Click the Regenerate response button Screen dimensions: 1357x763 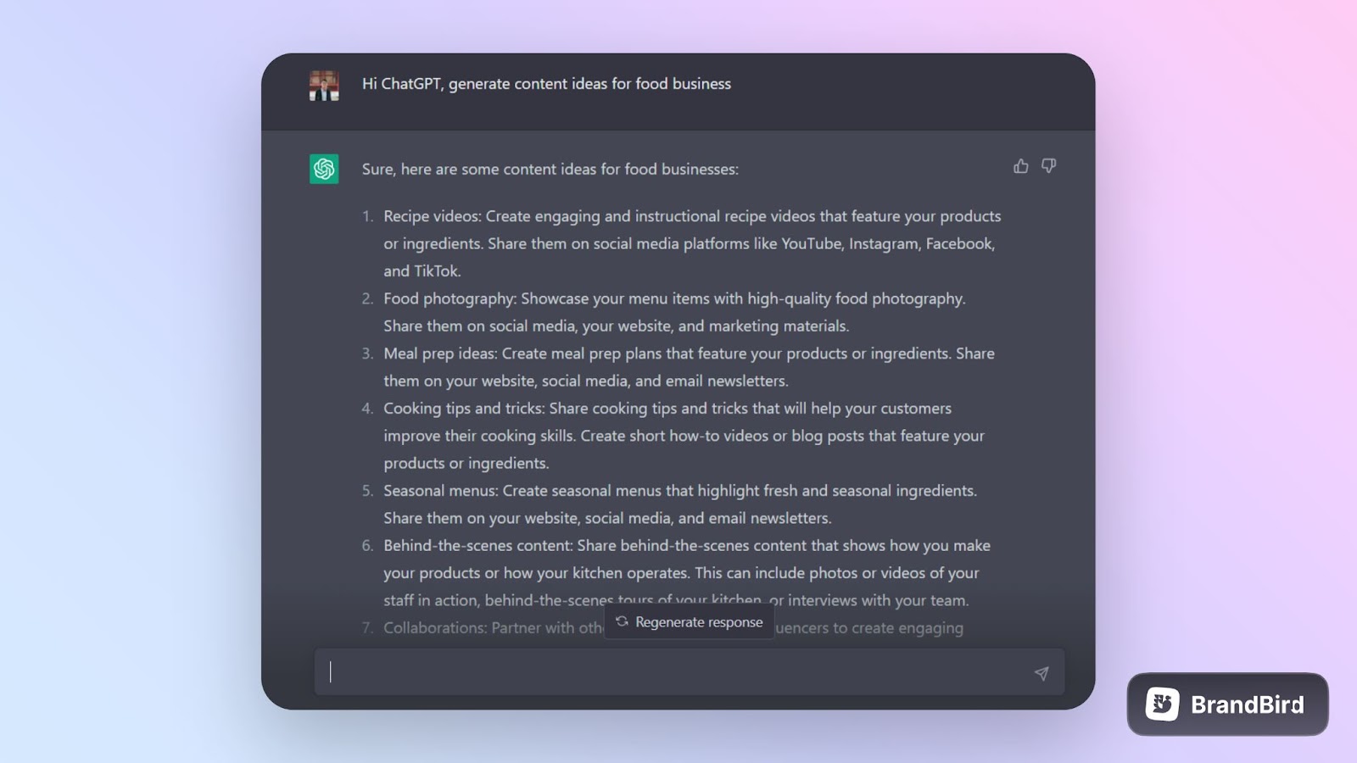[690, 621]
